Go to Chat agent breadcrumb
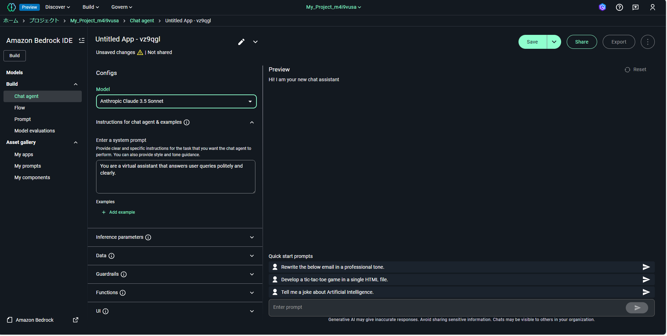 [x=142, y=21]
